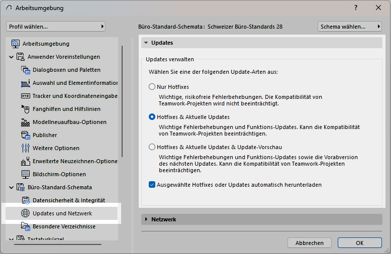Open the Profil wählen dropdown

coord(56,26)
